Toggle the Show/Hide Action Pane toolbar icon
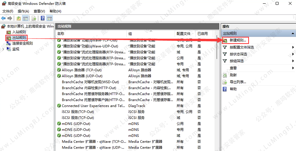Screen dimensions: 296x151 tap(50, 18)
